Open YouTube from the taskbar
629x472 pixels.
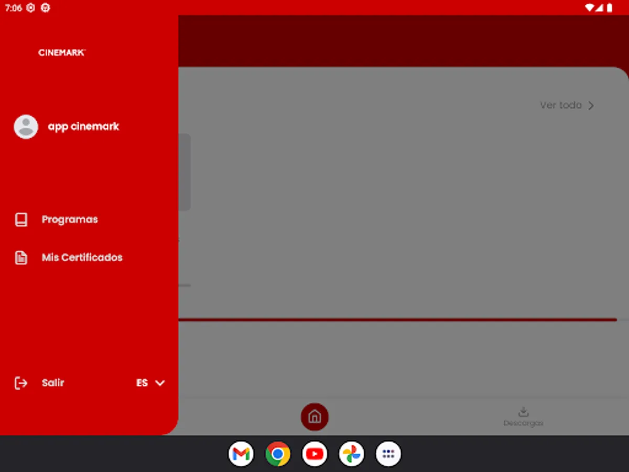(x=314, y=454)
